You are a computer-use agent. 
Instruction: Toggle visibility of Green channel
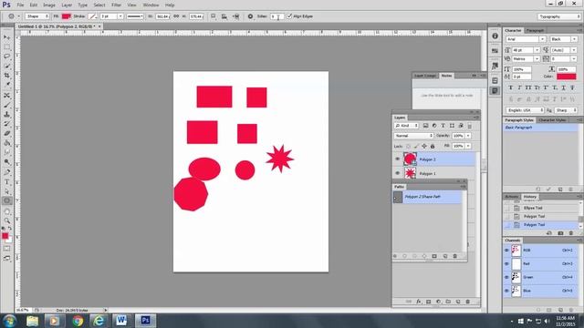pos(506,277)
